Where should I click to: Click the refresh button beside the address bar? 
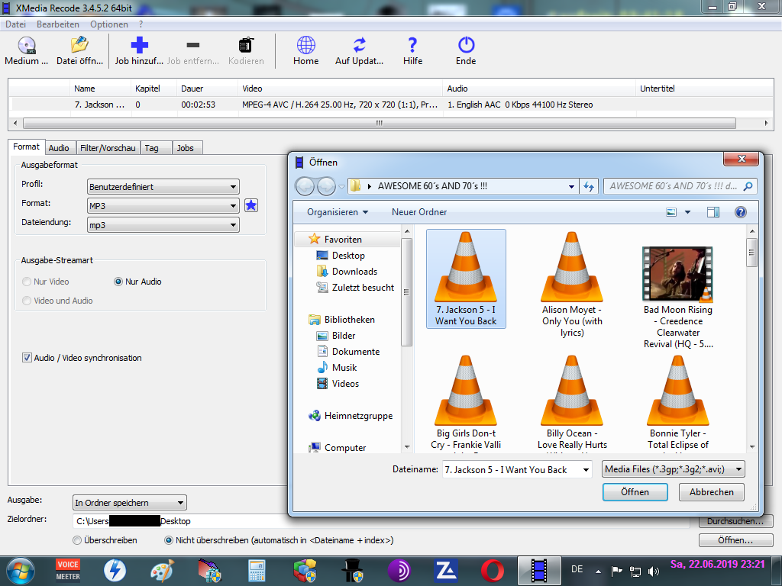pyautogui.click(x=589, y=186)
